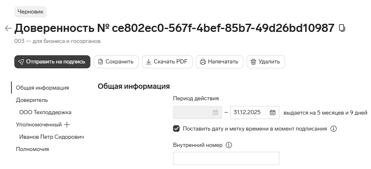The image size is (371, 169).
Task: Print document using Напечатать button
Action: tap(219, 62)
